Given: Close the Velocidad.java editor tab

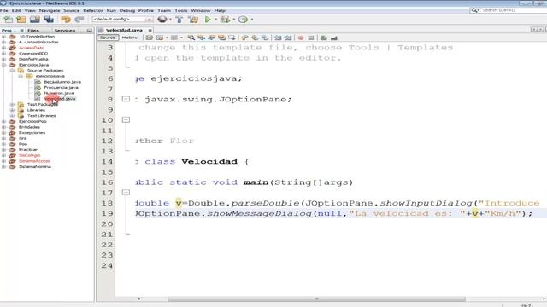Looking at the screenshot, I should click(x=150, y=31).
